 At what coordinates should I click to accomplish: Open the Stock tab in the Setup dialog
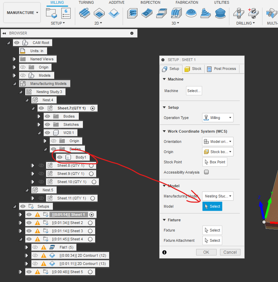pos(193,69)
